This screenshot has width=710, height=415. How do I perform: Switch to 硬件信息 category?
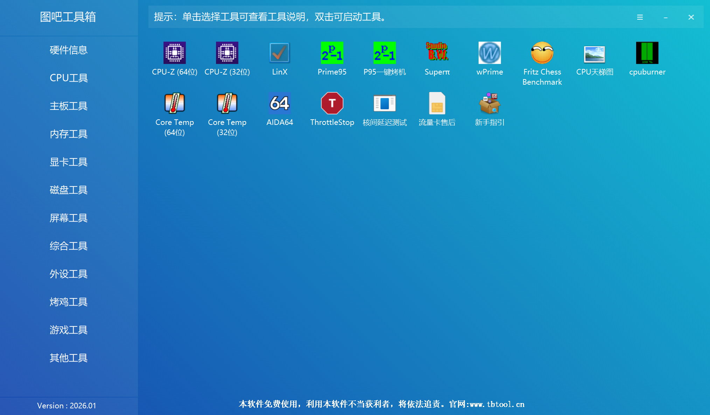pyautogui.click(x=69, y=50)
